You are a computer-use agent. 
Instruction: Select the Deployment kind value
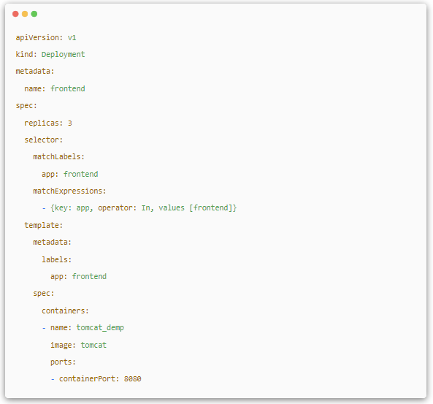(63, 55)
